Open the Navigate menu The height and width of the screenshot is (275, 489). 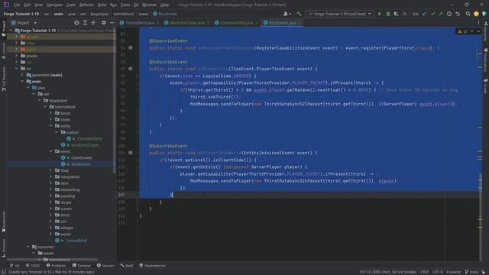pyautogui.click(x=54, y=5)
